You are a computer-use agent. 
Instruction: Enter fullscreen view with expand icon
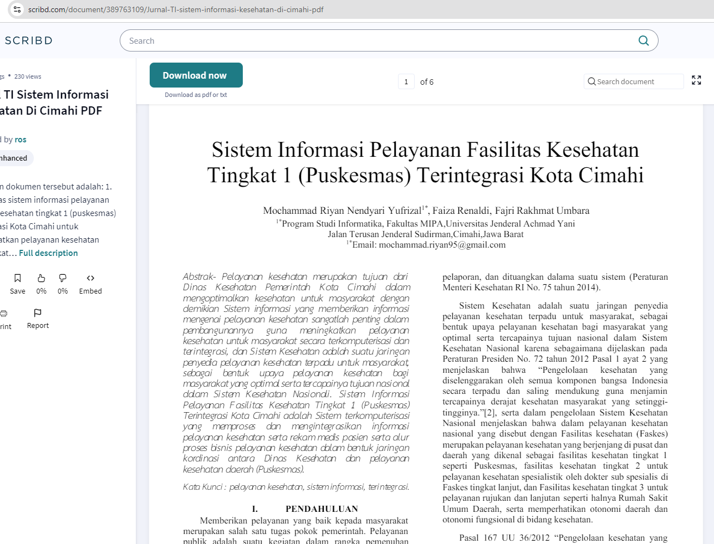point(696,81)
